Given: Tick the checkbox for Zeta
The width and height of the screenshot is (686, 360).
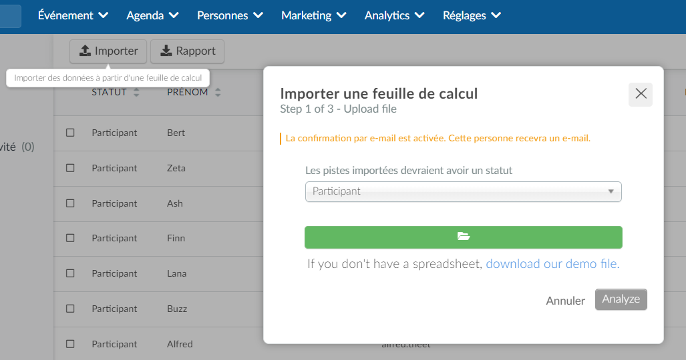Looking at the screenshot, I should tap(70, 168).
